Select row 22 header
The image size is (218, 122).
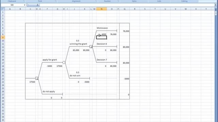(3, 79)
